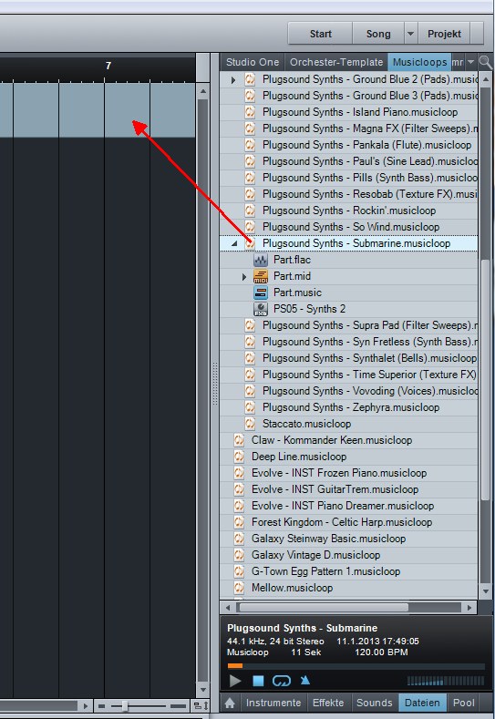Select the PS05 - Synths 2 preset icon
The height and width of the screenshot is (719, 495).
(261, 309)
